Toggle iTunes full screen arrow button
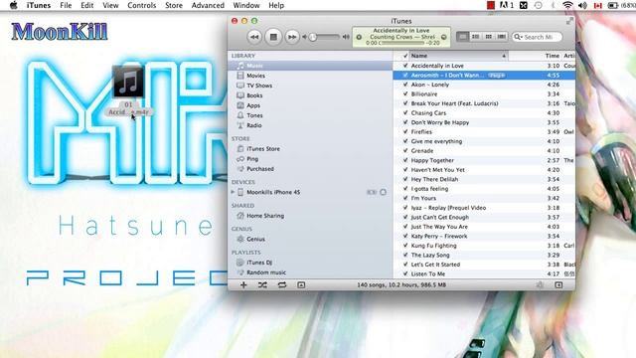The image size is (636, 358). [x=569, y=21]
